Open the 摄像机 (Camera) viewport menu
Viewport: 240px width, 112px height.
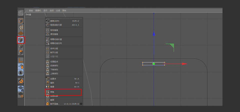click(38, 11)
